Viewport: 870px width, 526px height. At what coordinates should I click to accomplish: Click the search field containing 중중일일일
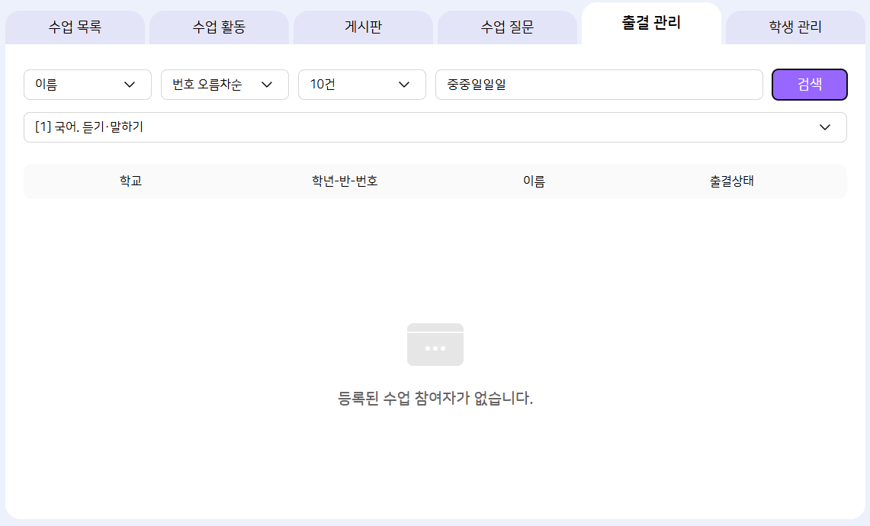click(x=599, y=85)
